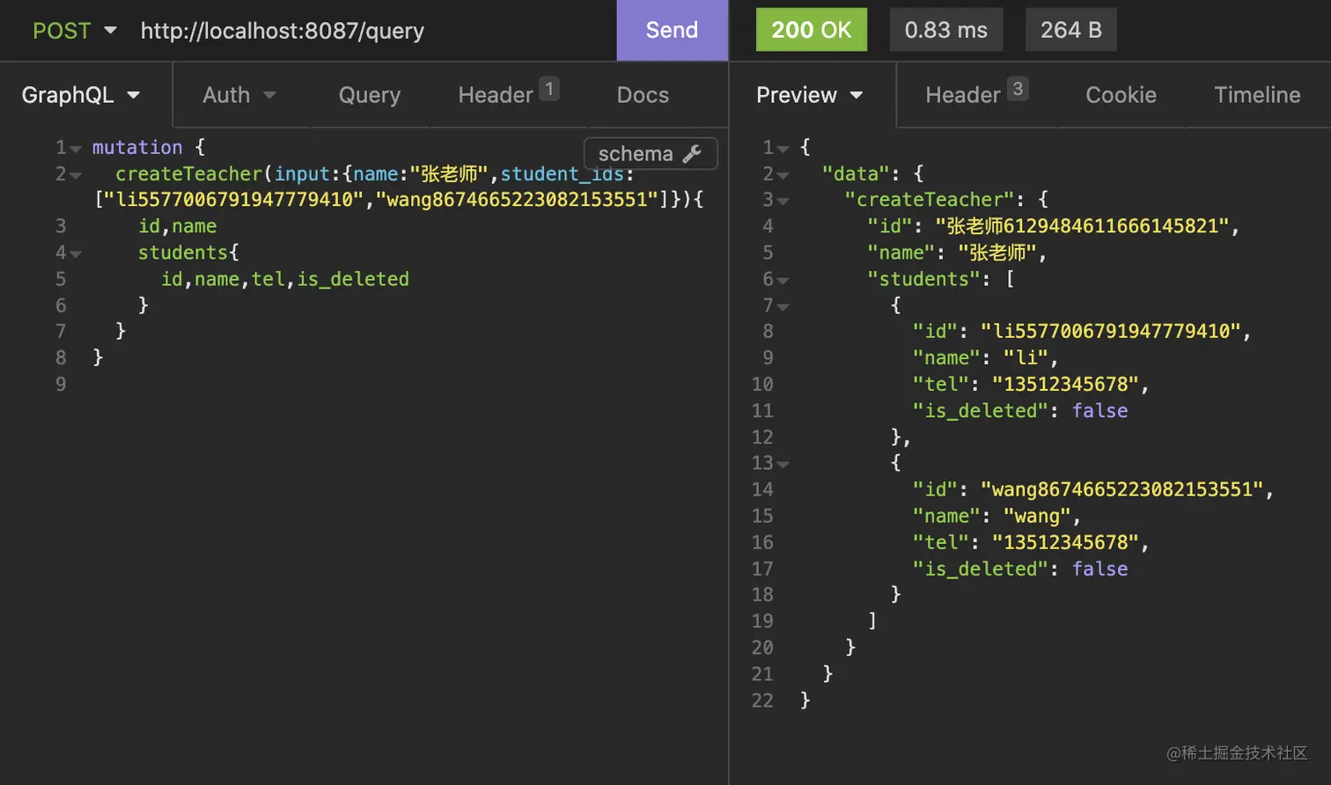Focus the URL field http://localhost:8087/query
The height and width of the screenshot is (785, 1331).
283,31
